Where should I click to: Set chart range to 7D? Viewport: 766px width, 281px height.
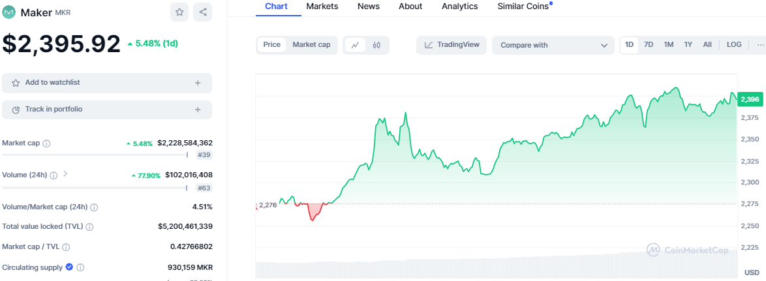pyautogui.click(x=649, y=45)
